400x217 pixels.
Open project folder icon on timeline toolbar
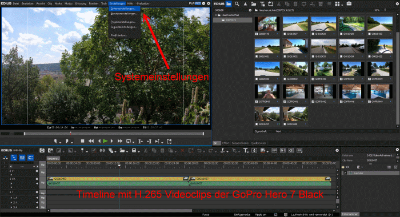point(122,150)
